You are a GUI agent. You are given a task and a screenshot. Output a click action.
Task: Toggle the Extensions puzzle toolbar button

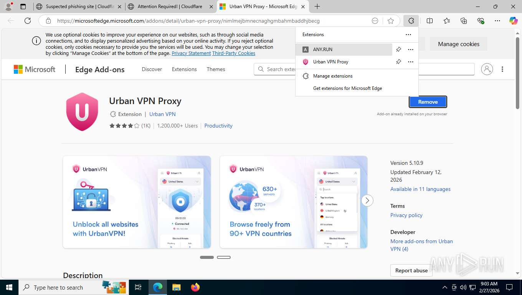pyautogui.click(x=411, y=21)
